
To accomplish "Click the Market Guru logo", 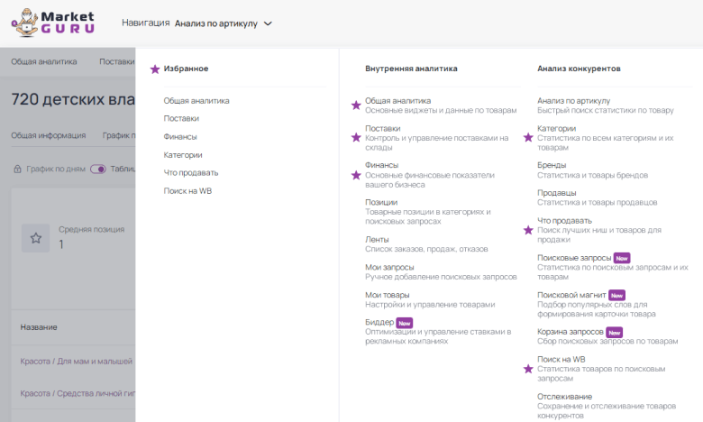I will pos(53,23).
